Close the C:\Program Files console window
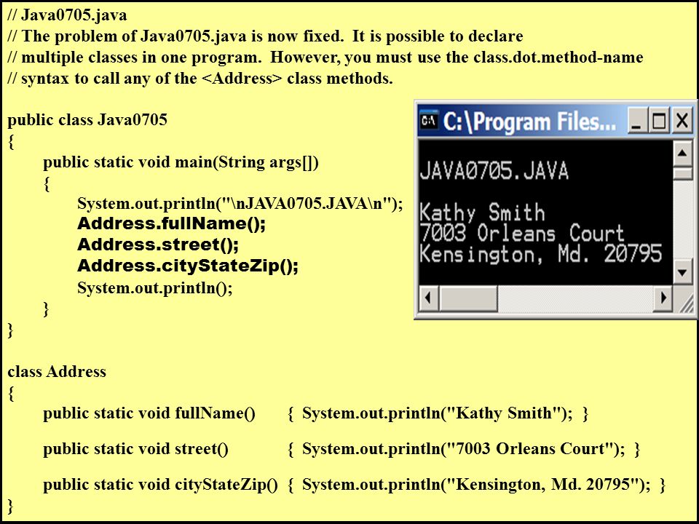Screen dimensions: 699x524 682,120
